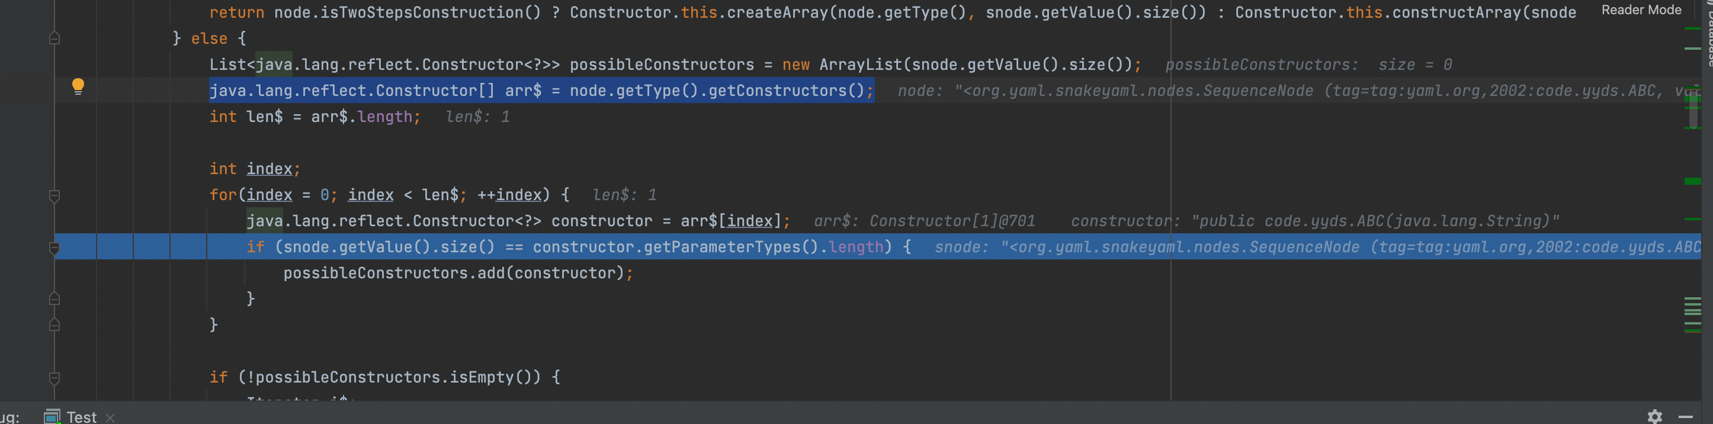This screenshot has width=1713, height=424.
Task: Click the inline 'possibleConstructors: size = 0' hint
Action: (1308, 65)
